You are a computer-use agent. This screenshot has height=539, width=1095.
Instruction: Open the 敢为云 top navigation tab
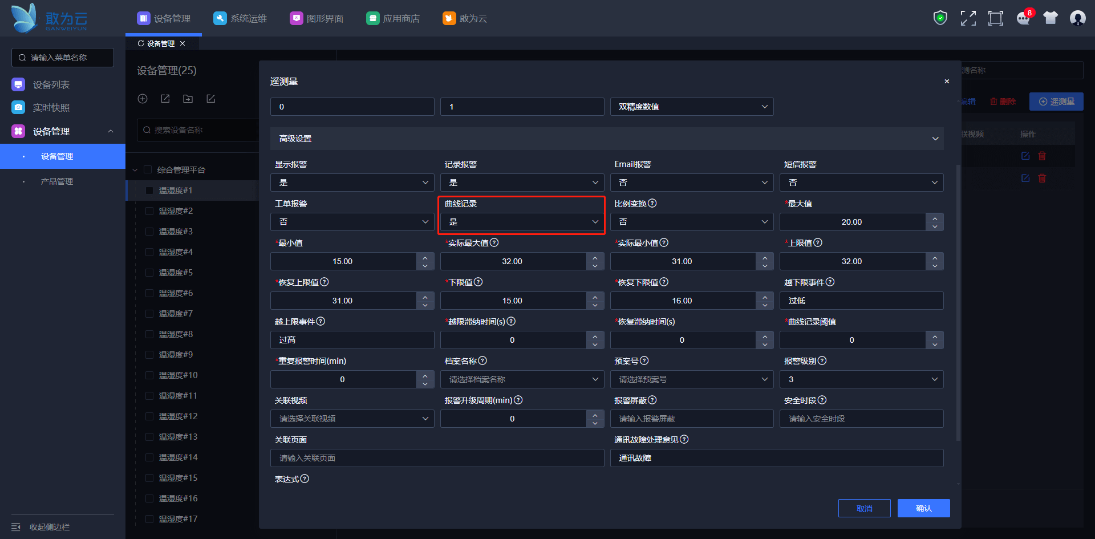click(465, 18)
